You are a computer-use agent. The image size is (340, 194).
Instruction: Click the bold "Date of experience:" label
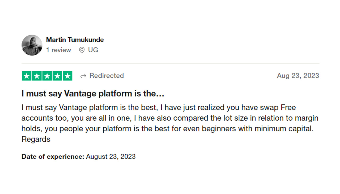[53, 157]
